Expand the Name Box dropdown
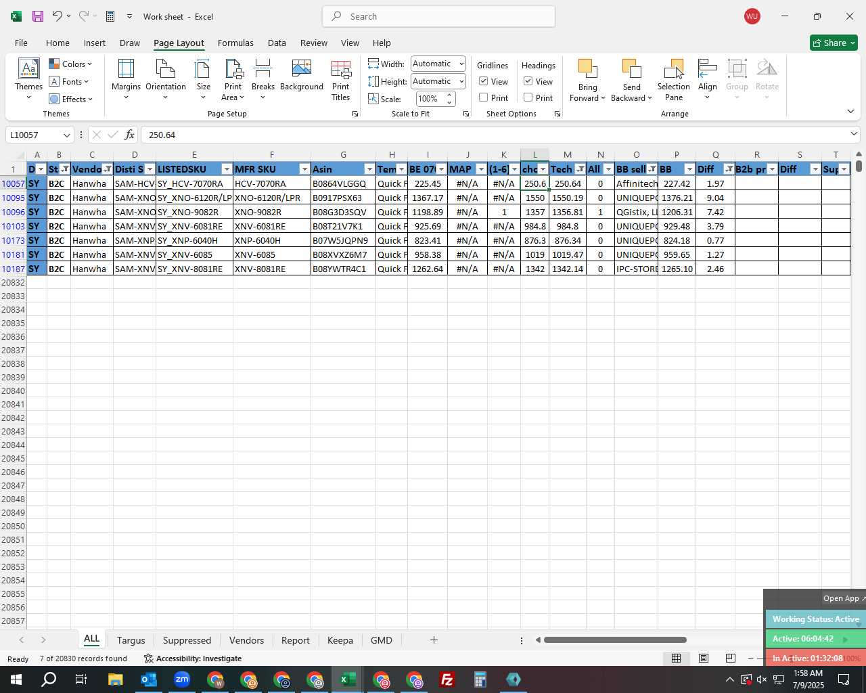The image size is (866, 693). (x=66, y=135)
